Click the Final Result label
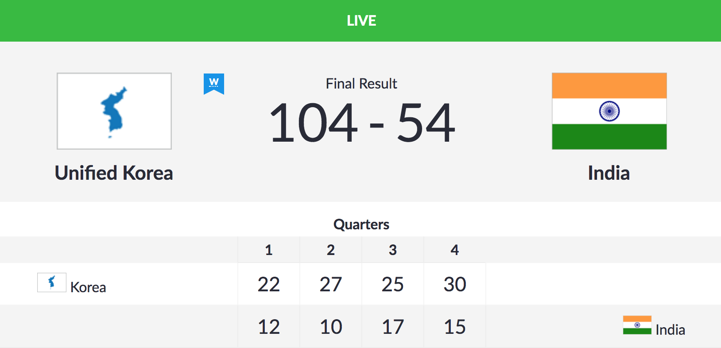This screenshot has height=348, width=721. [361, 84]
